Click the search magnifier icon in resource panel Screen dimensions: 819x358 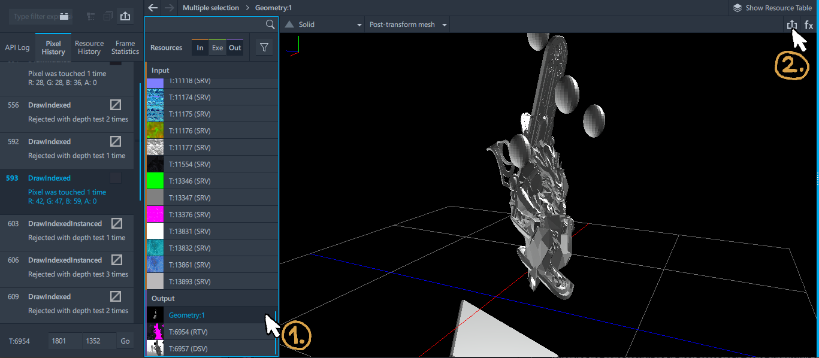pos(270,25)
